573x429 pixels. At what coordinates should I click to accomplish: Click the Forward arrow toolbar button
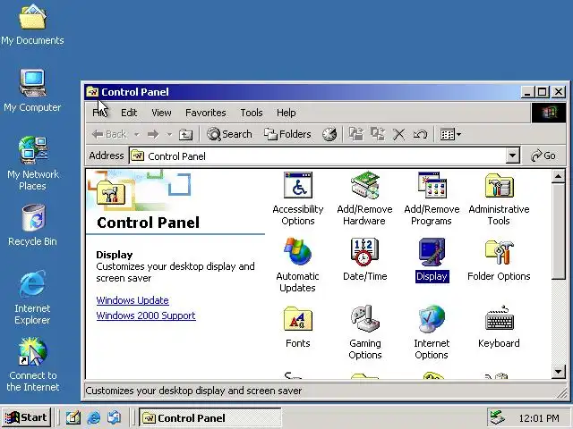coord(153,135)
